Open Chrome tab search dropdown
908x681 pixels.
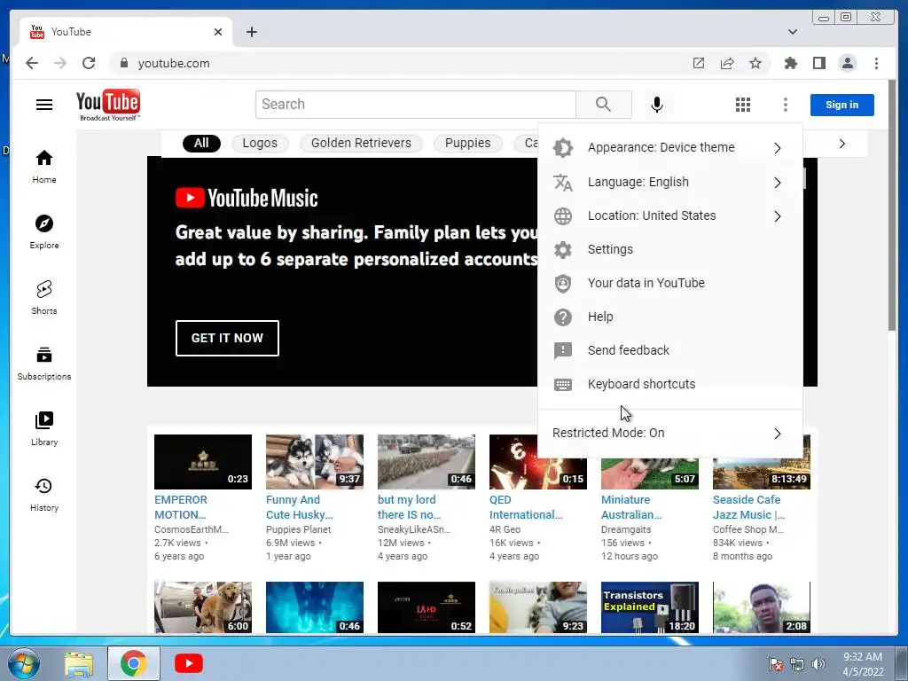click(792, 32)
